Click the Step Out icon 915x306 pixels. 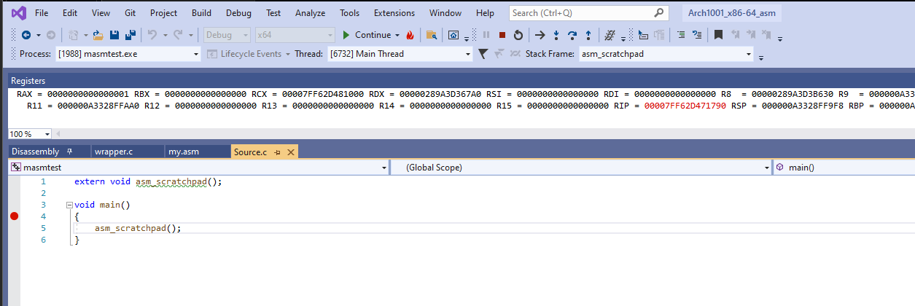coord(588,35)
